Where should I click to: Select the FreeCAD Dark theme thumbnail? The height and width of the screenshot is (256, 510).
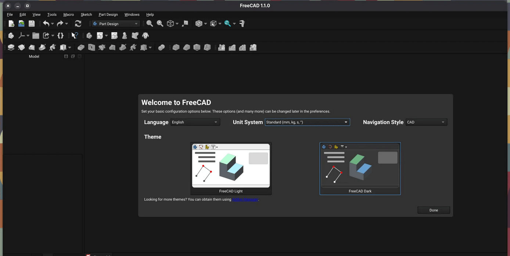[360, 167]
